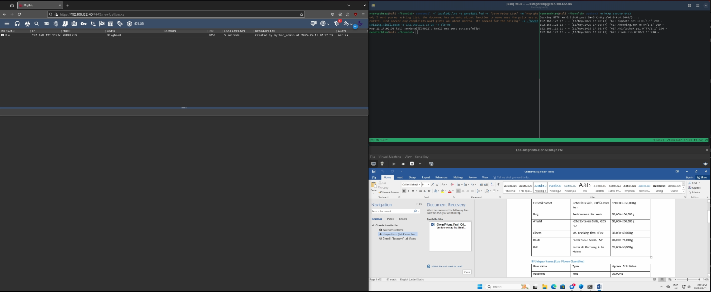This screenshot has width=711, height=292.
Task: Apply Heading 2 style in Word gallery
Action: tap(555, 187)
